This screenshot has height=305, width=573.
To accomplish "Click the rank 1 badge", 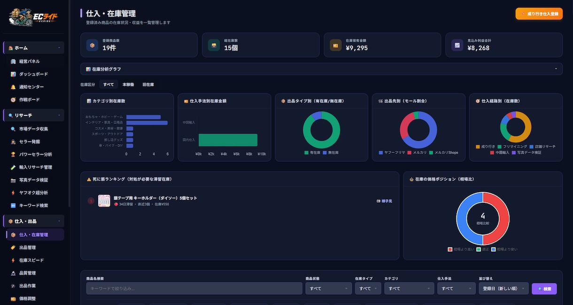I will click(91, 201).
